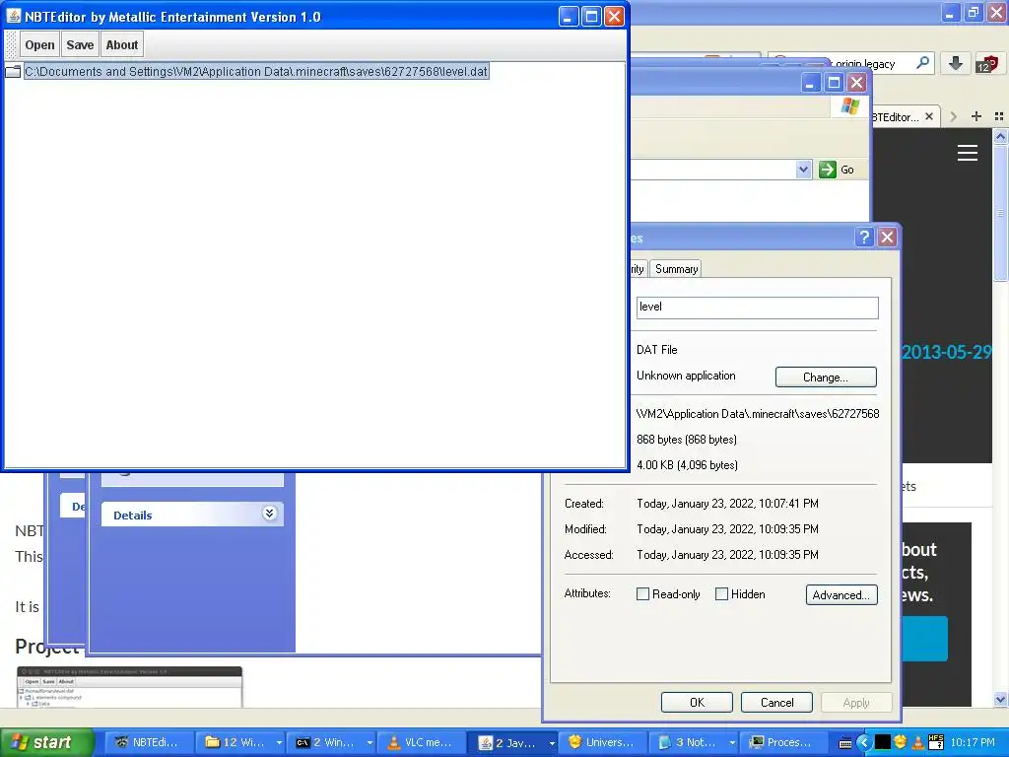The image size is (1009, 757).
Task: Click the Details panel heading
Action: (133, 515)
